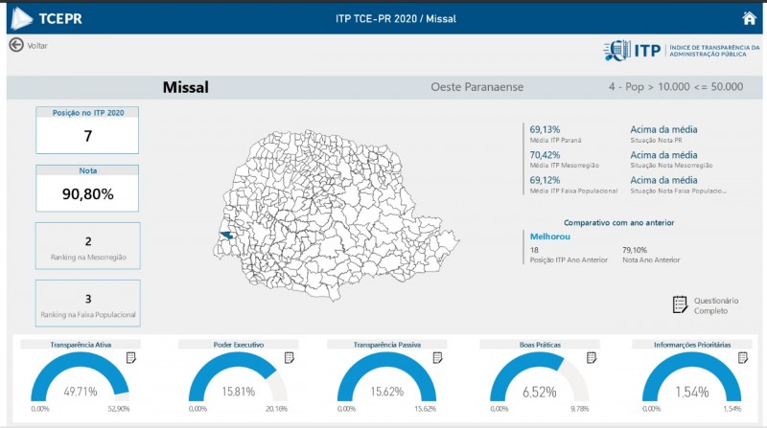Click the Transparência Ativa gauge at 49.71%
Screen dimensions: 767x428
81,382
